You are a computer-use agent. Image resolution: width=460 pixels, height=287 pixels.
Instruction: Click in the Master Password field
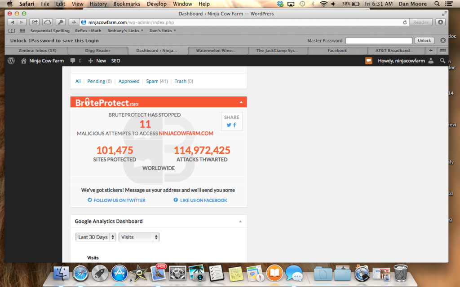pyautogui.click(x=379, y=40)
